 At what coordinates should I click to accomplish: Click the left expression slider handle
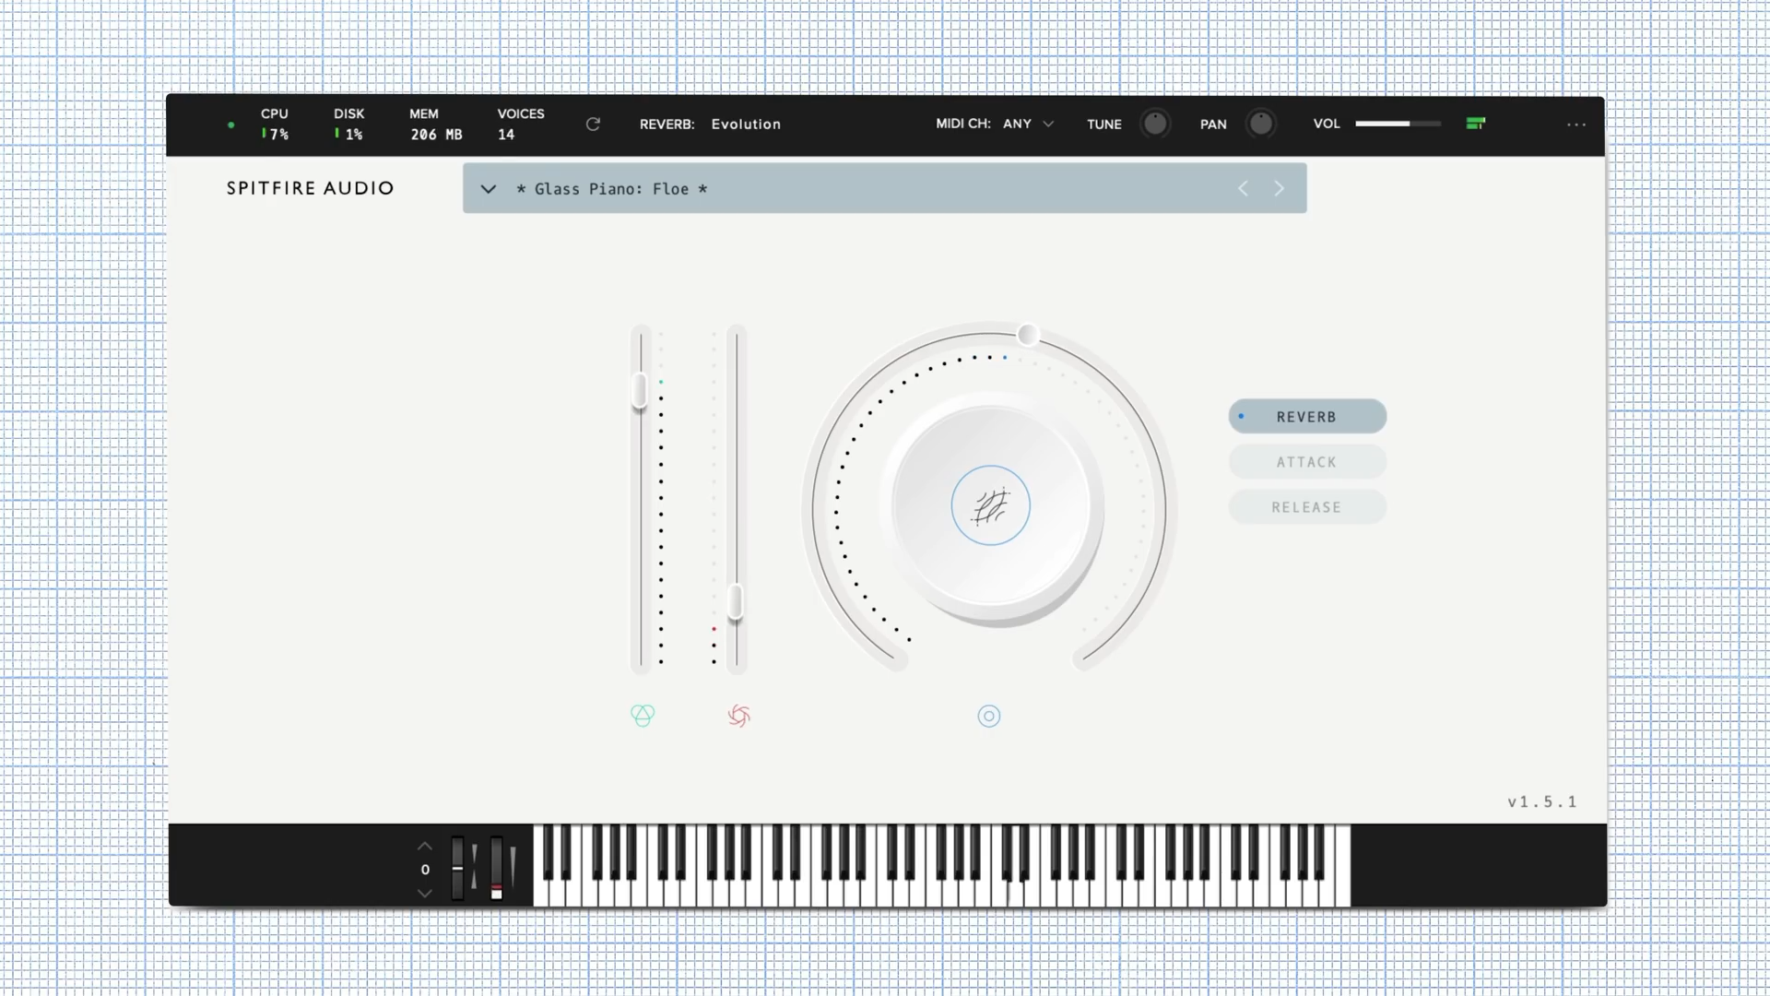pos(640,390)
